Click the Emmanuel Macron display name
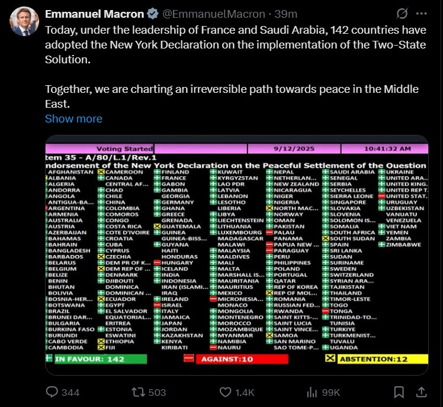This screenshot has width=443, height=407. pos(94,14)
